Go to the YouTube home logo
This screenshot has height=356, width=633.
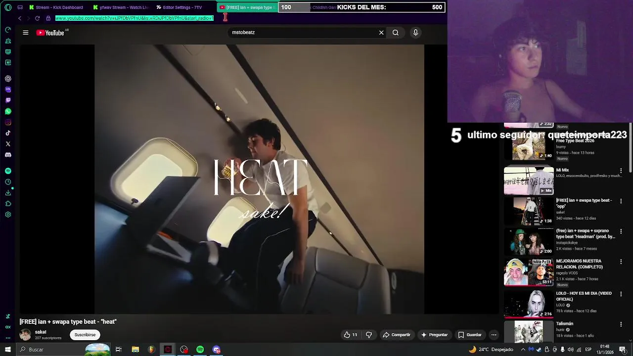pos(50,33)
